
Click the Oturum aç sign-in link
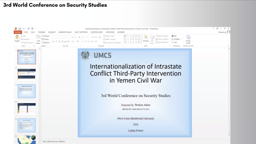click(222, 32)
